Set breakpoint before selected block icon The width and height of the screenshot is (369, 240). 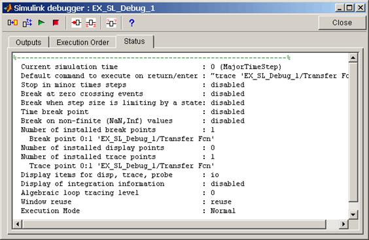[77, 23]
